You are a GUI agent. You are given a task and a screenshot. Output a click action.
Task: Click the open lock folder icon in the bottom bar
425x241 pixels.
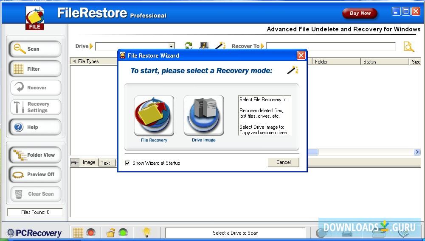point(110,233)
